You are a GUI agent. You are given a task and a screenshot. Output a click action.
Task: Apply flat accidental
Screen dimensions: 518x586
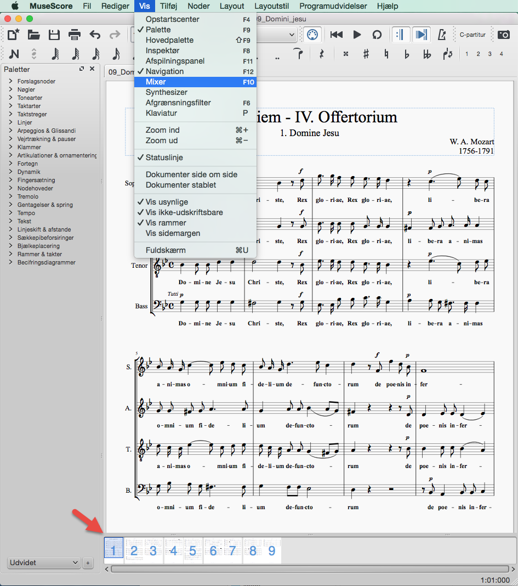click(407, 54)
